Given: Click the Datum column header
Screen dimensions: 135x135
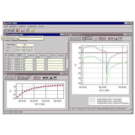Looking at the screenshot, I should pyautogui.click(x=13, y=55).
